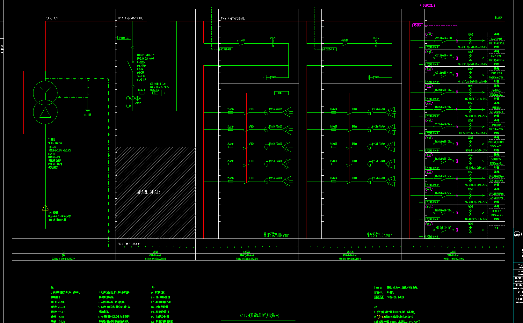The image size is (523, 323).
Task: Pick the magenta WA12 circuit tag
Action: click(429, 224)
